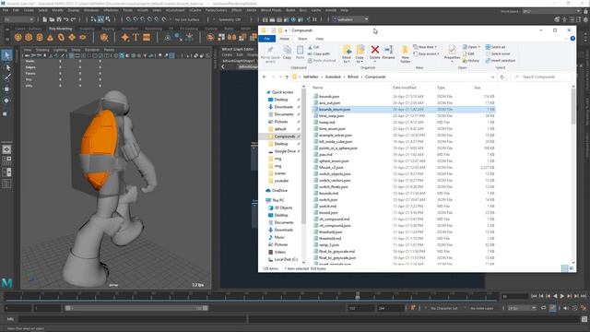590x332 pixels.
Task: Toggle details view in Explorer corner
Action: 564,268
